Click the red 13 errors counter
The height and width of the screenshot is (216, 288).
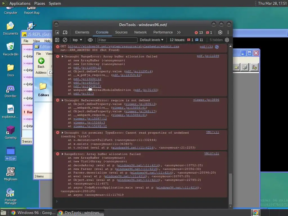(x=199, y=33)
